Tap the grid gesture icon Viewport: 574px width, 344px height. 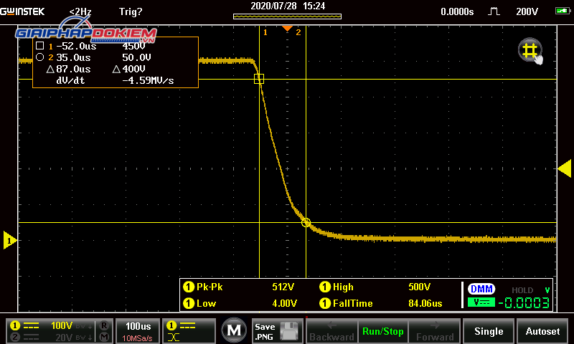[x=530, y=51]
